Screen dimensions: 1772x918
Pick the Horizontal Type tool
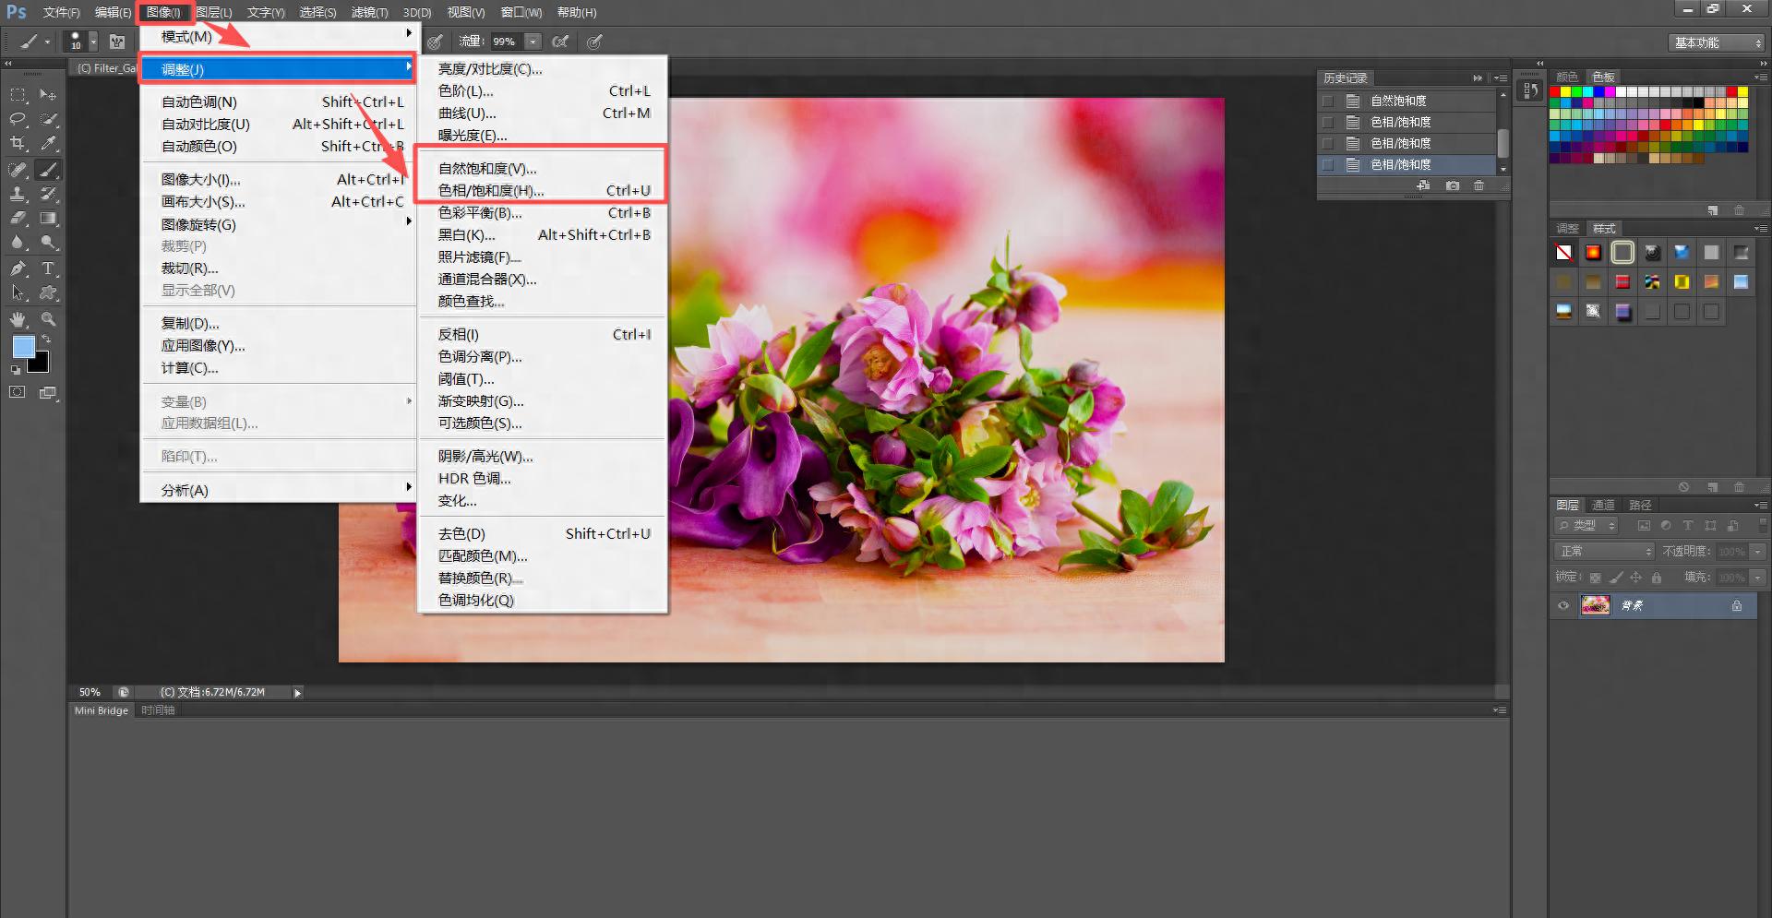pyautogui.click(x=48, y=268)
